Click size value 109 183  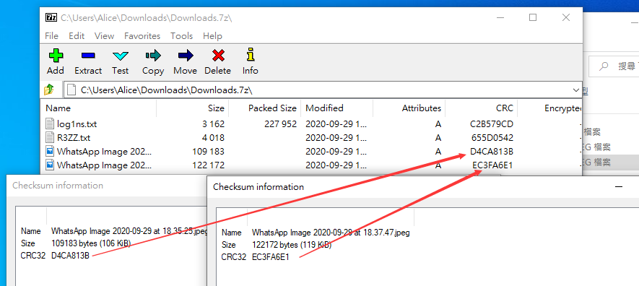tap(208, 152)
